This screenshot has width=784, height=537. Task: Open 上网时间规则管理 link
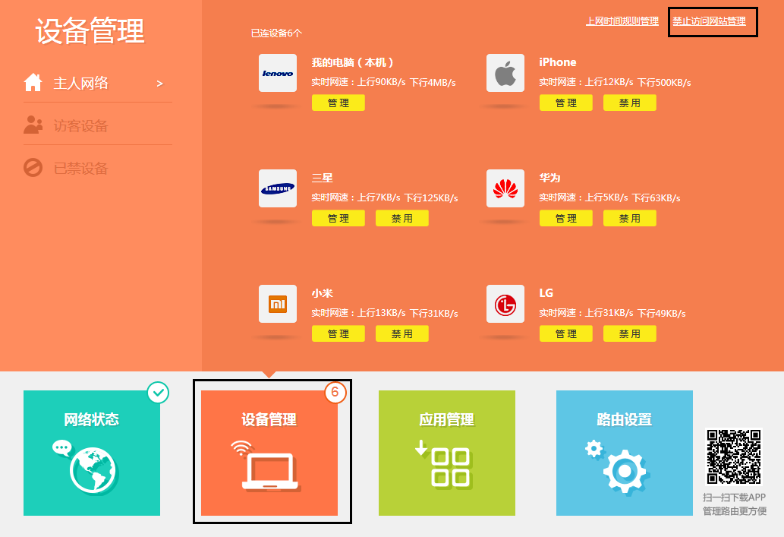(622, 22)
